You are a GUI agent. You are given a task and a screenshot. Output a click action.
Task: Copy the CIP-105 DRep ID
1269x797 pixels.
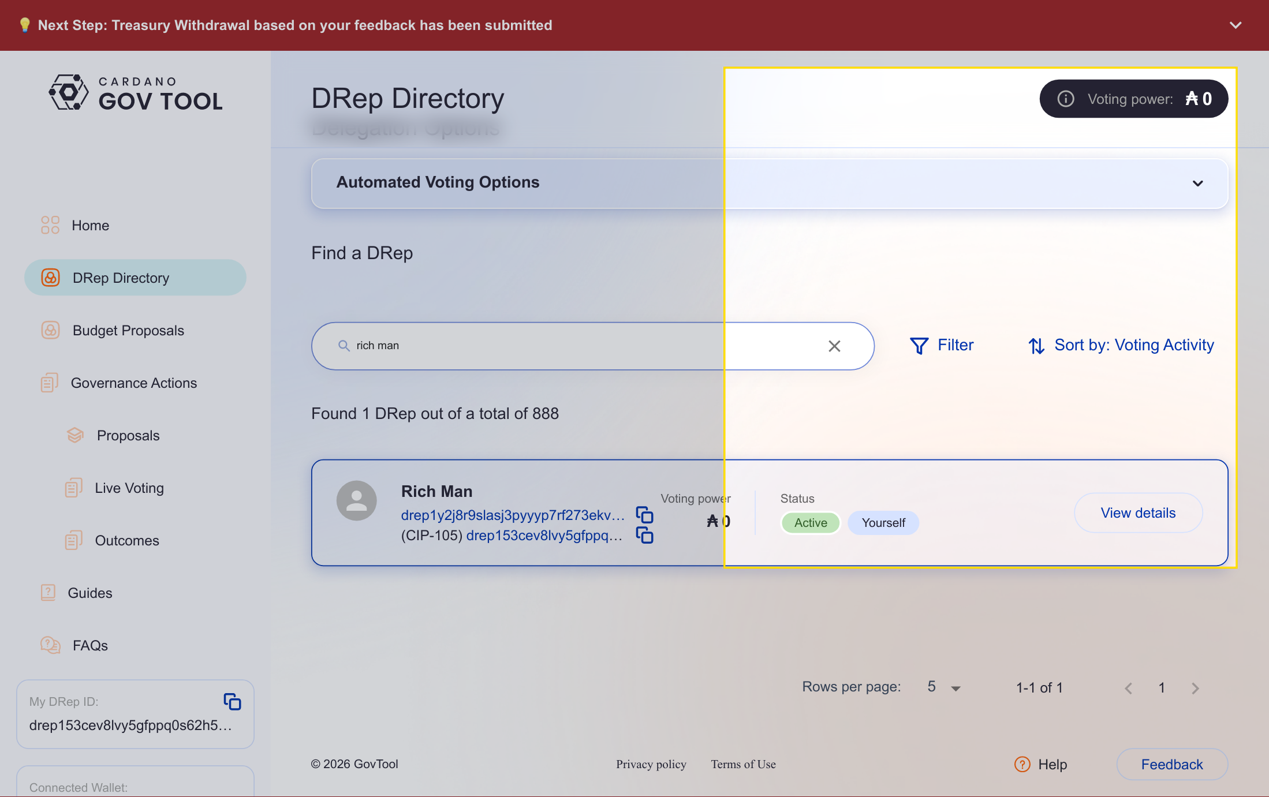(644, 535)
